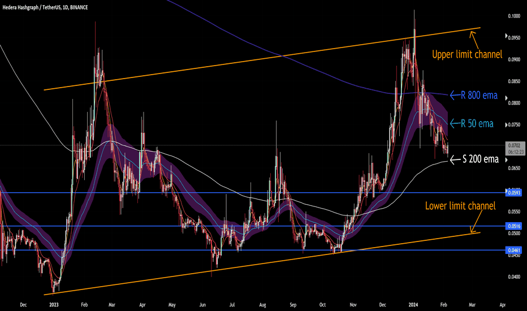The height and width of the screenshot is (311, 527).
Task: Click the Mar label following 2024
Action: [472, 305]
